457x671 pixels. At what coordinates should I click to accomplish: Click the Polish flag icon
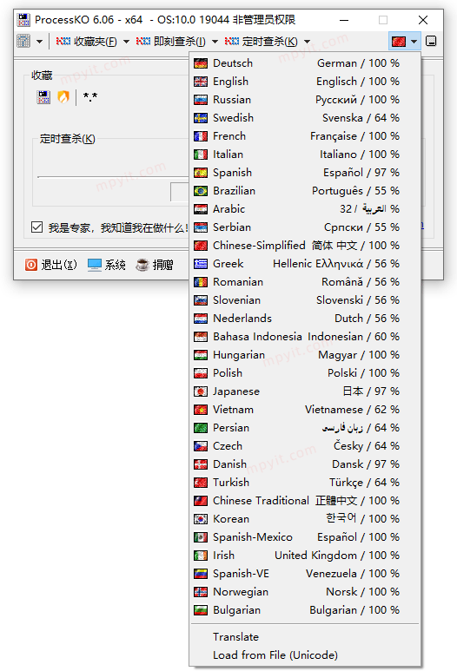click(201, 373)
